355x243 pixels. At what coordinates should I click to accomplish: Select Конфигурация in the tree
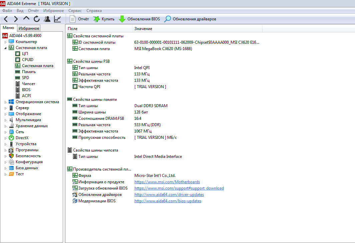(x=29, y=162)
